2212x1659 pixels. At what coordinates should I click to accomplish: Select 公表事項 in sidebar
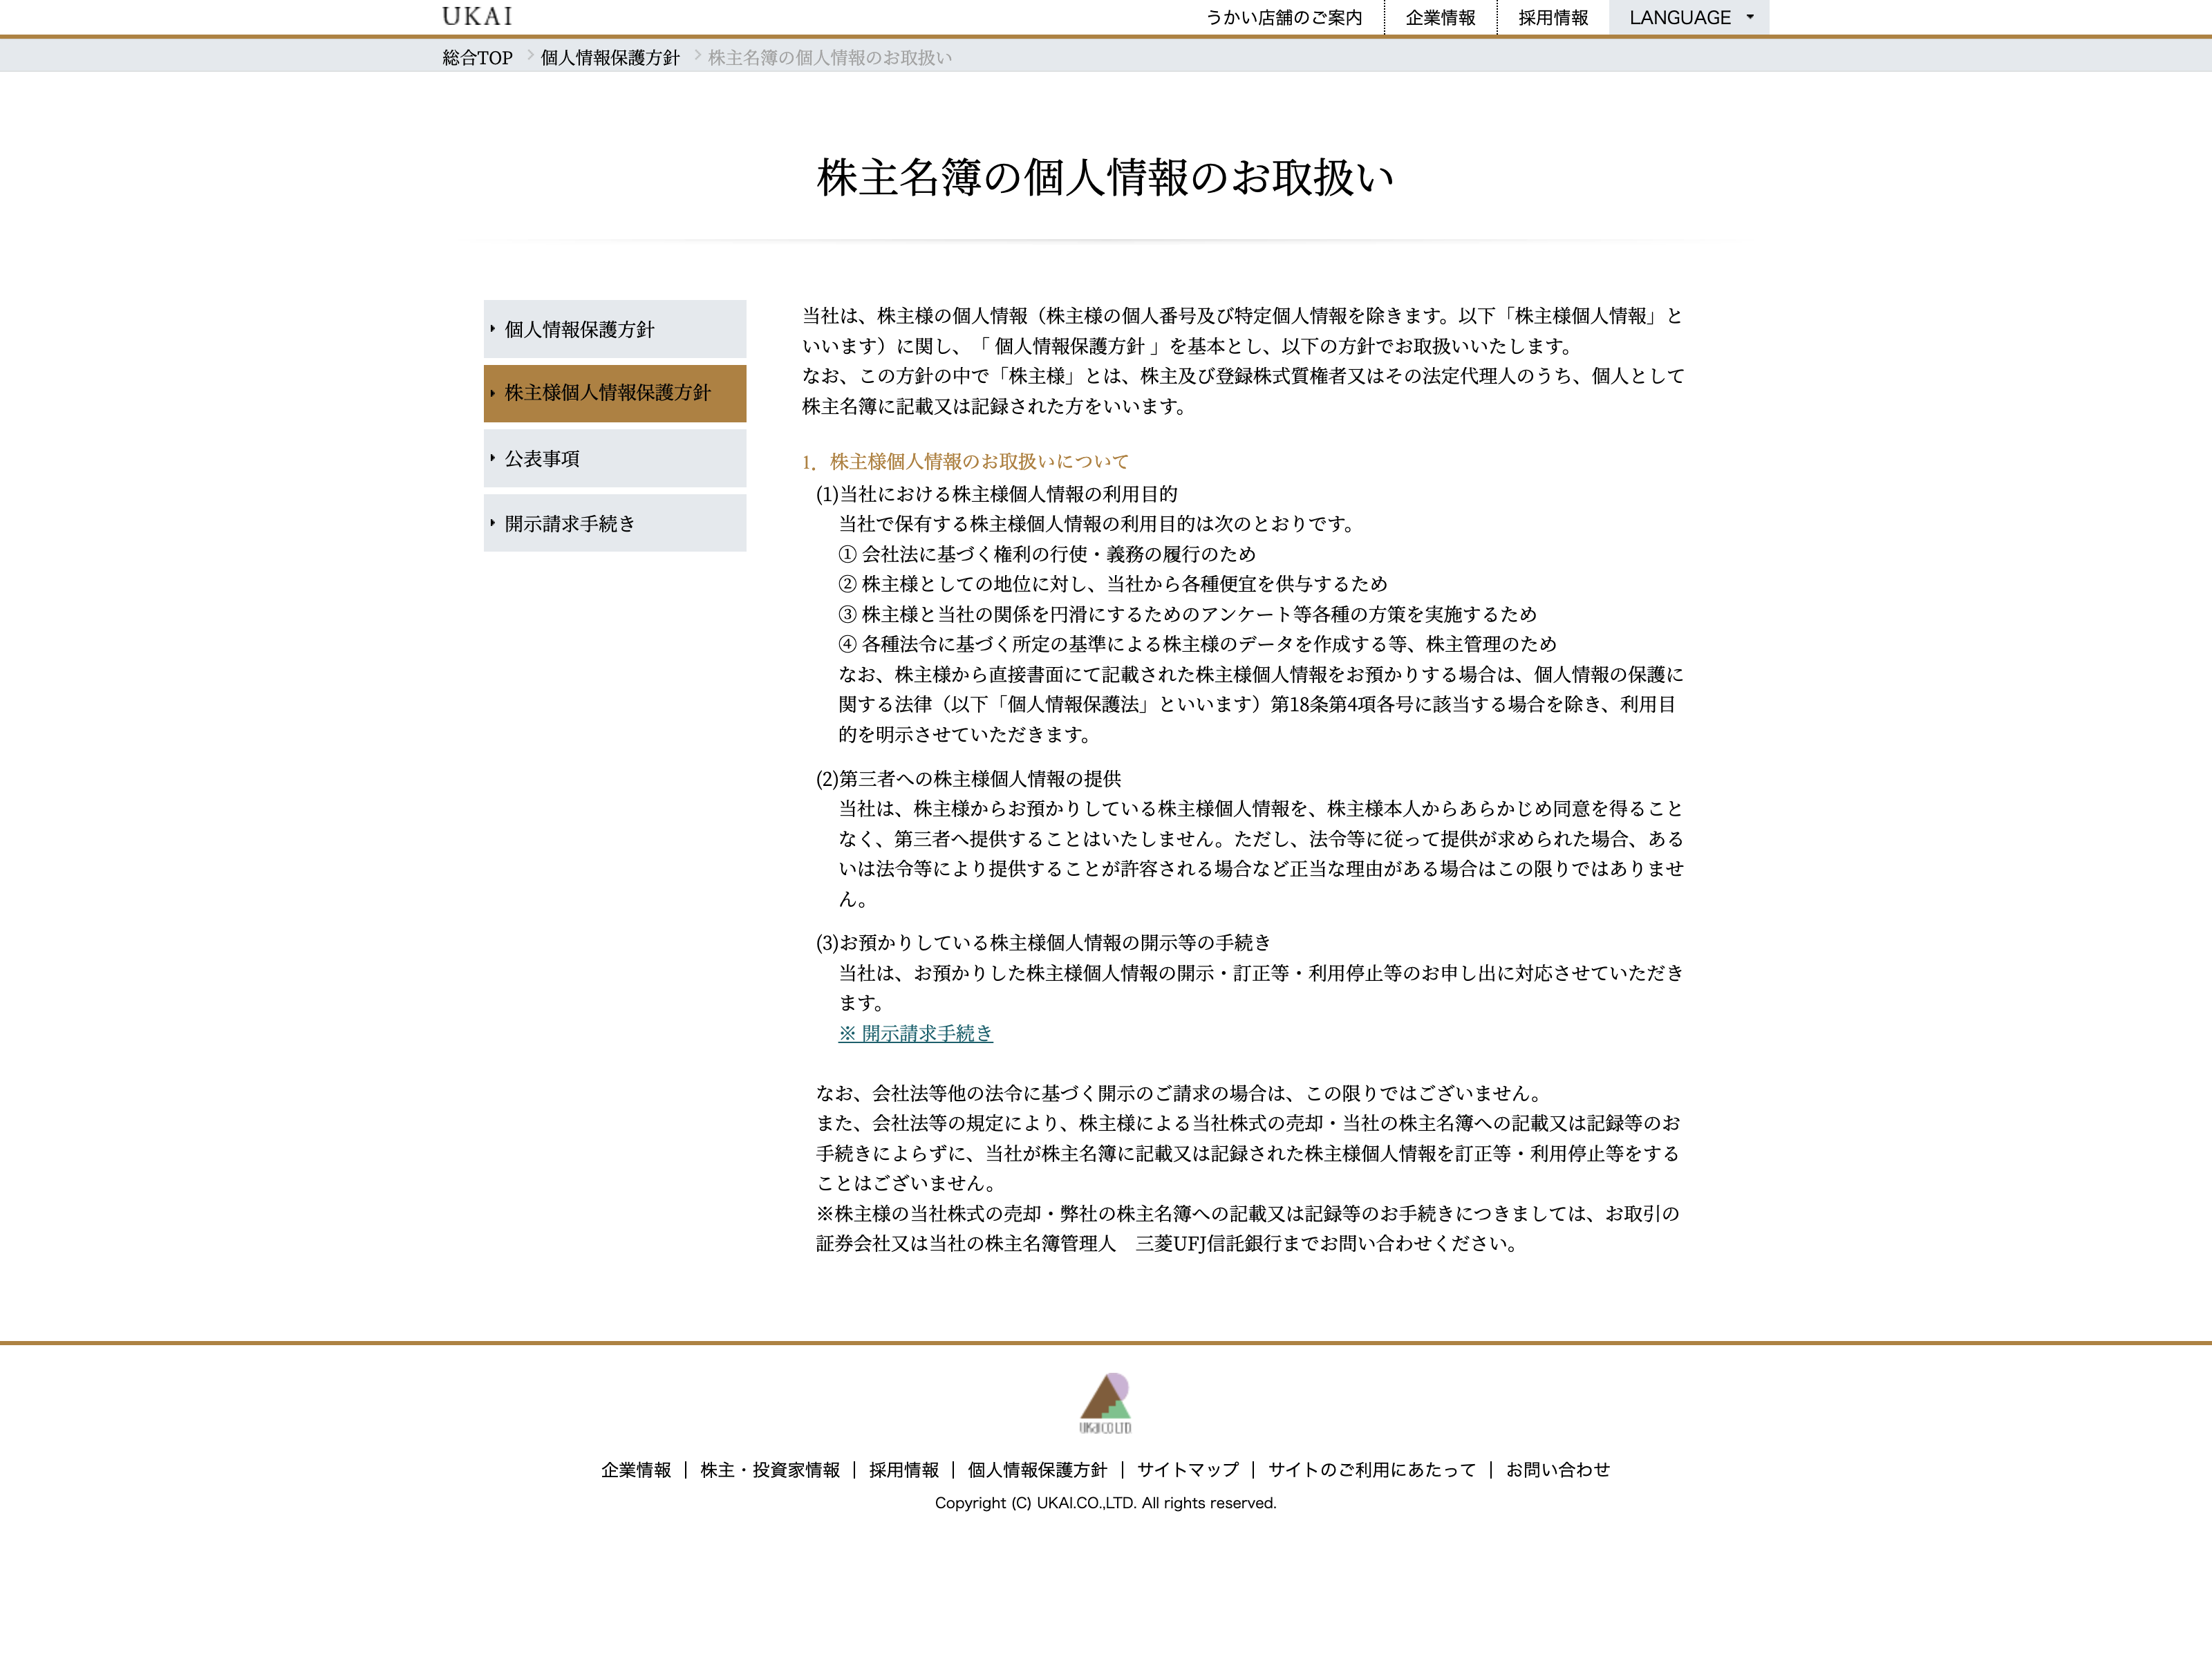click(614, 458)
